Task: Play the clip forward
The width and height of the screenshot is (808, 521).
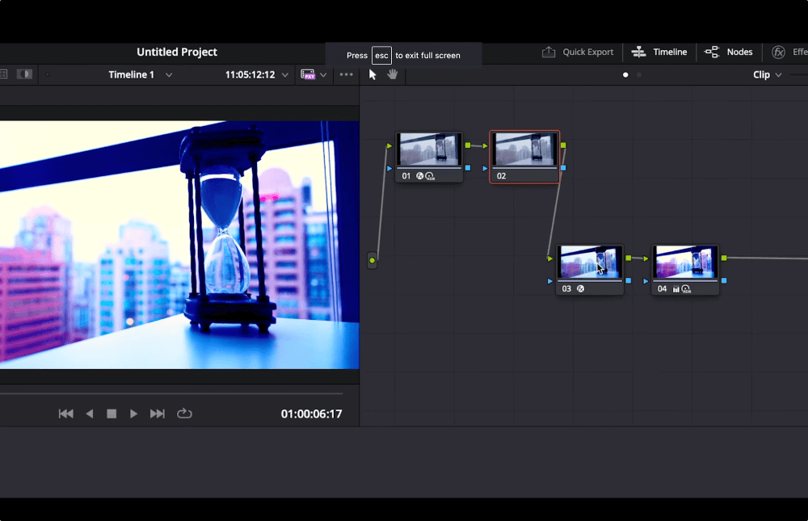Action: [133, 414]
